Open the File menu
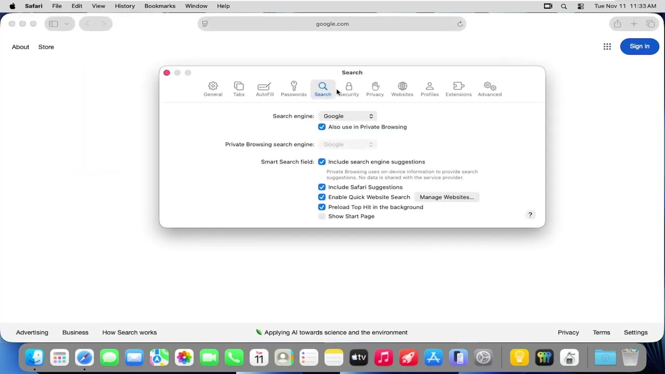Image resolution: width=665 pixels, height=374 pixels. coord(57,6)
